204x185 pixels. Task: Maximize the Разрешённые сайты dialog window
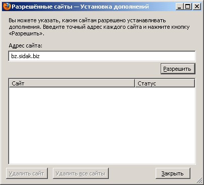click(188, 7)
